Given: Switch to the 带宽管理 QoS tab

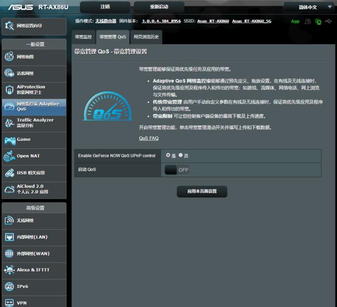Looking at the screenshot, I should point(113,37).
